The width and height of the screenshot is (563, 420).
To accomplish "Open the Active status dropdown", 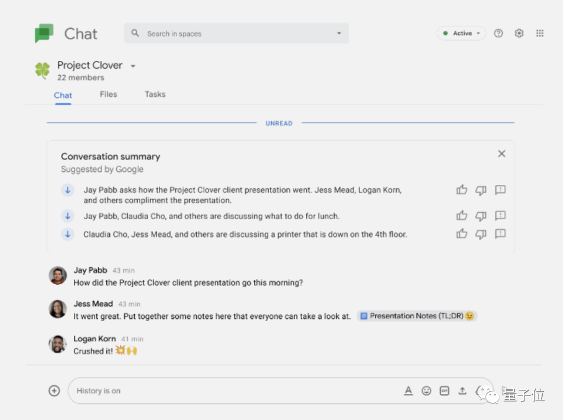I will 461,33.
